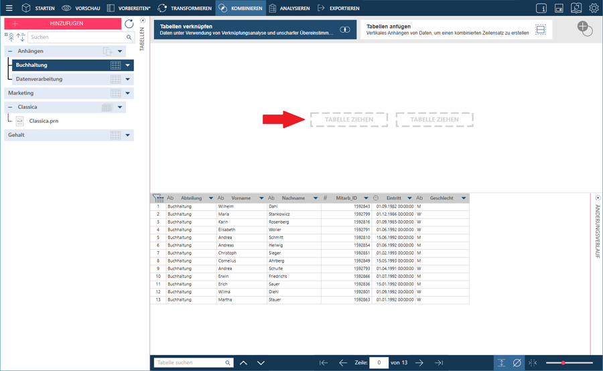This screenshot has height=371, width=603.
Task: Click the Zeile row number field
Action: coord(379,362)
